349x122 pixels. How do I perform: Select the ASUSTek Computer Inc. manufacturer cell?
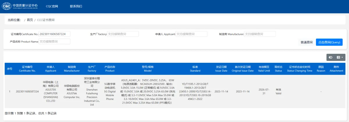tap(72, 92)
